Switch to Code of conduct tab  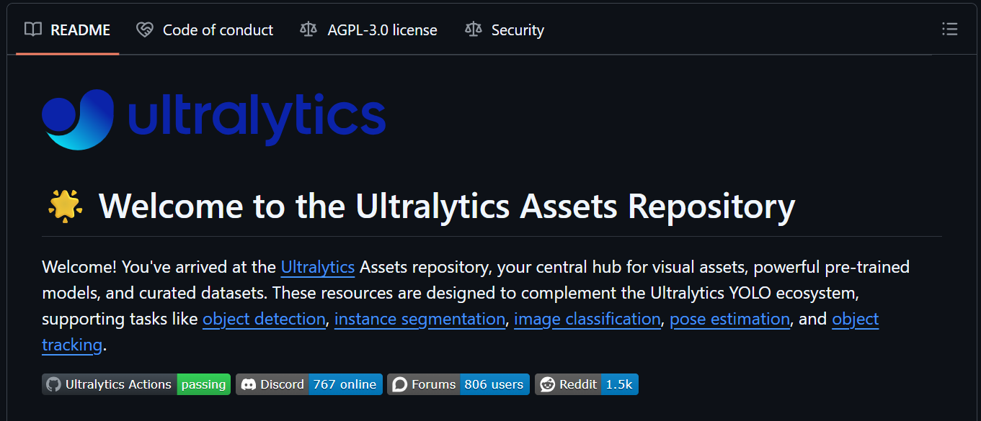coord(205,30)
